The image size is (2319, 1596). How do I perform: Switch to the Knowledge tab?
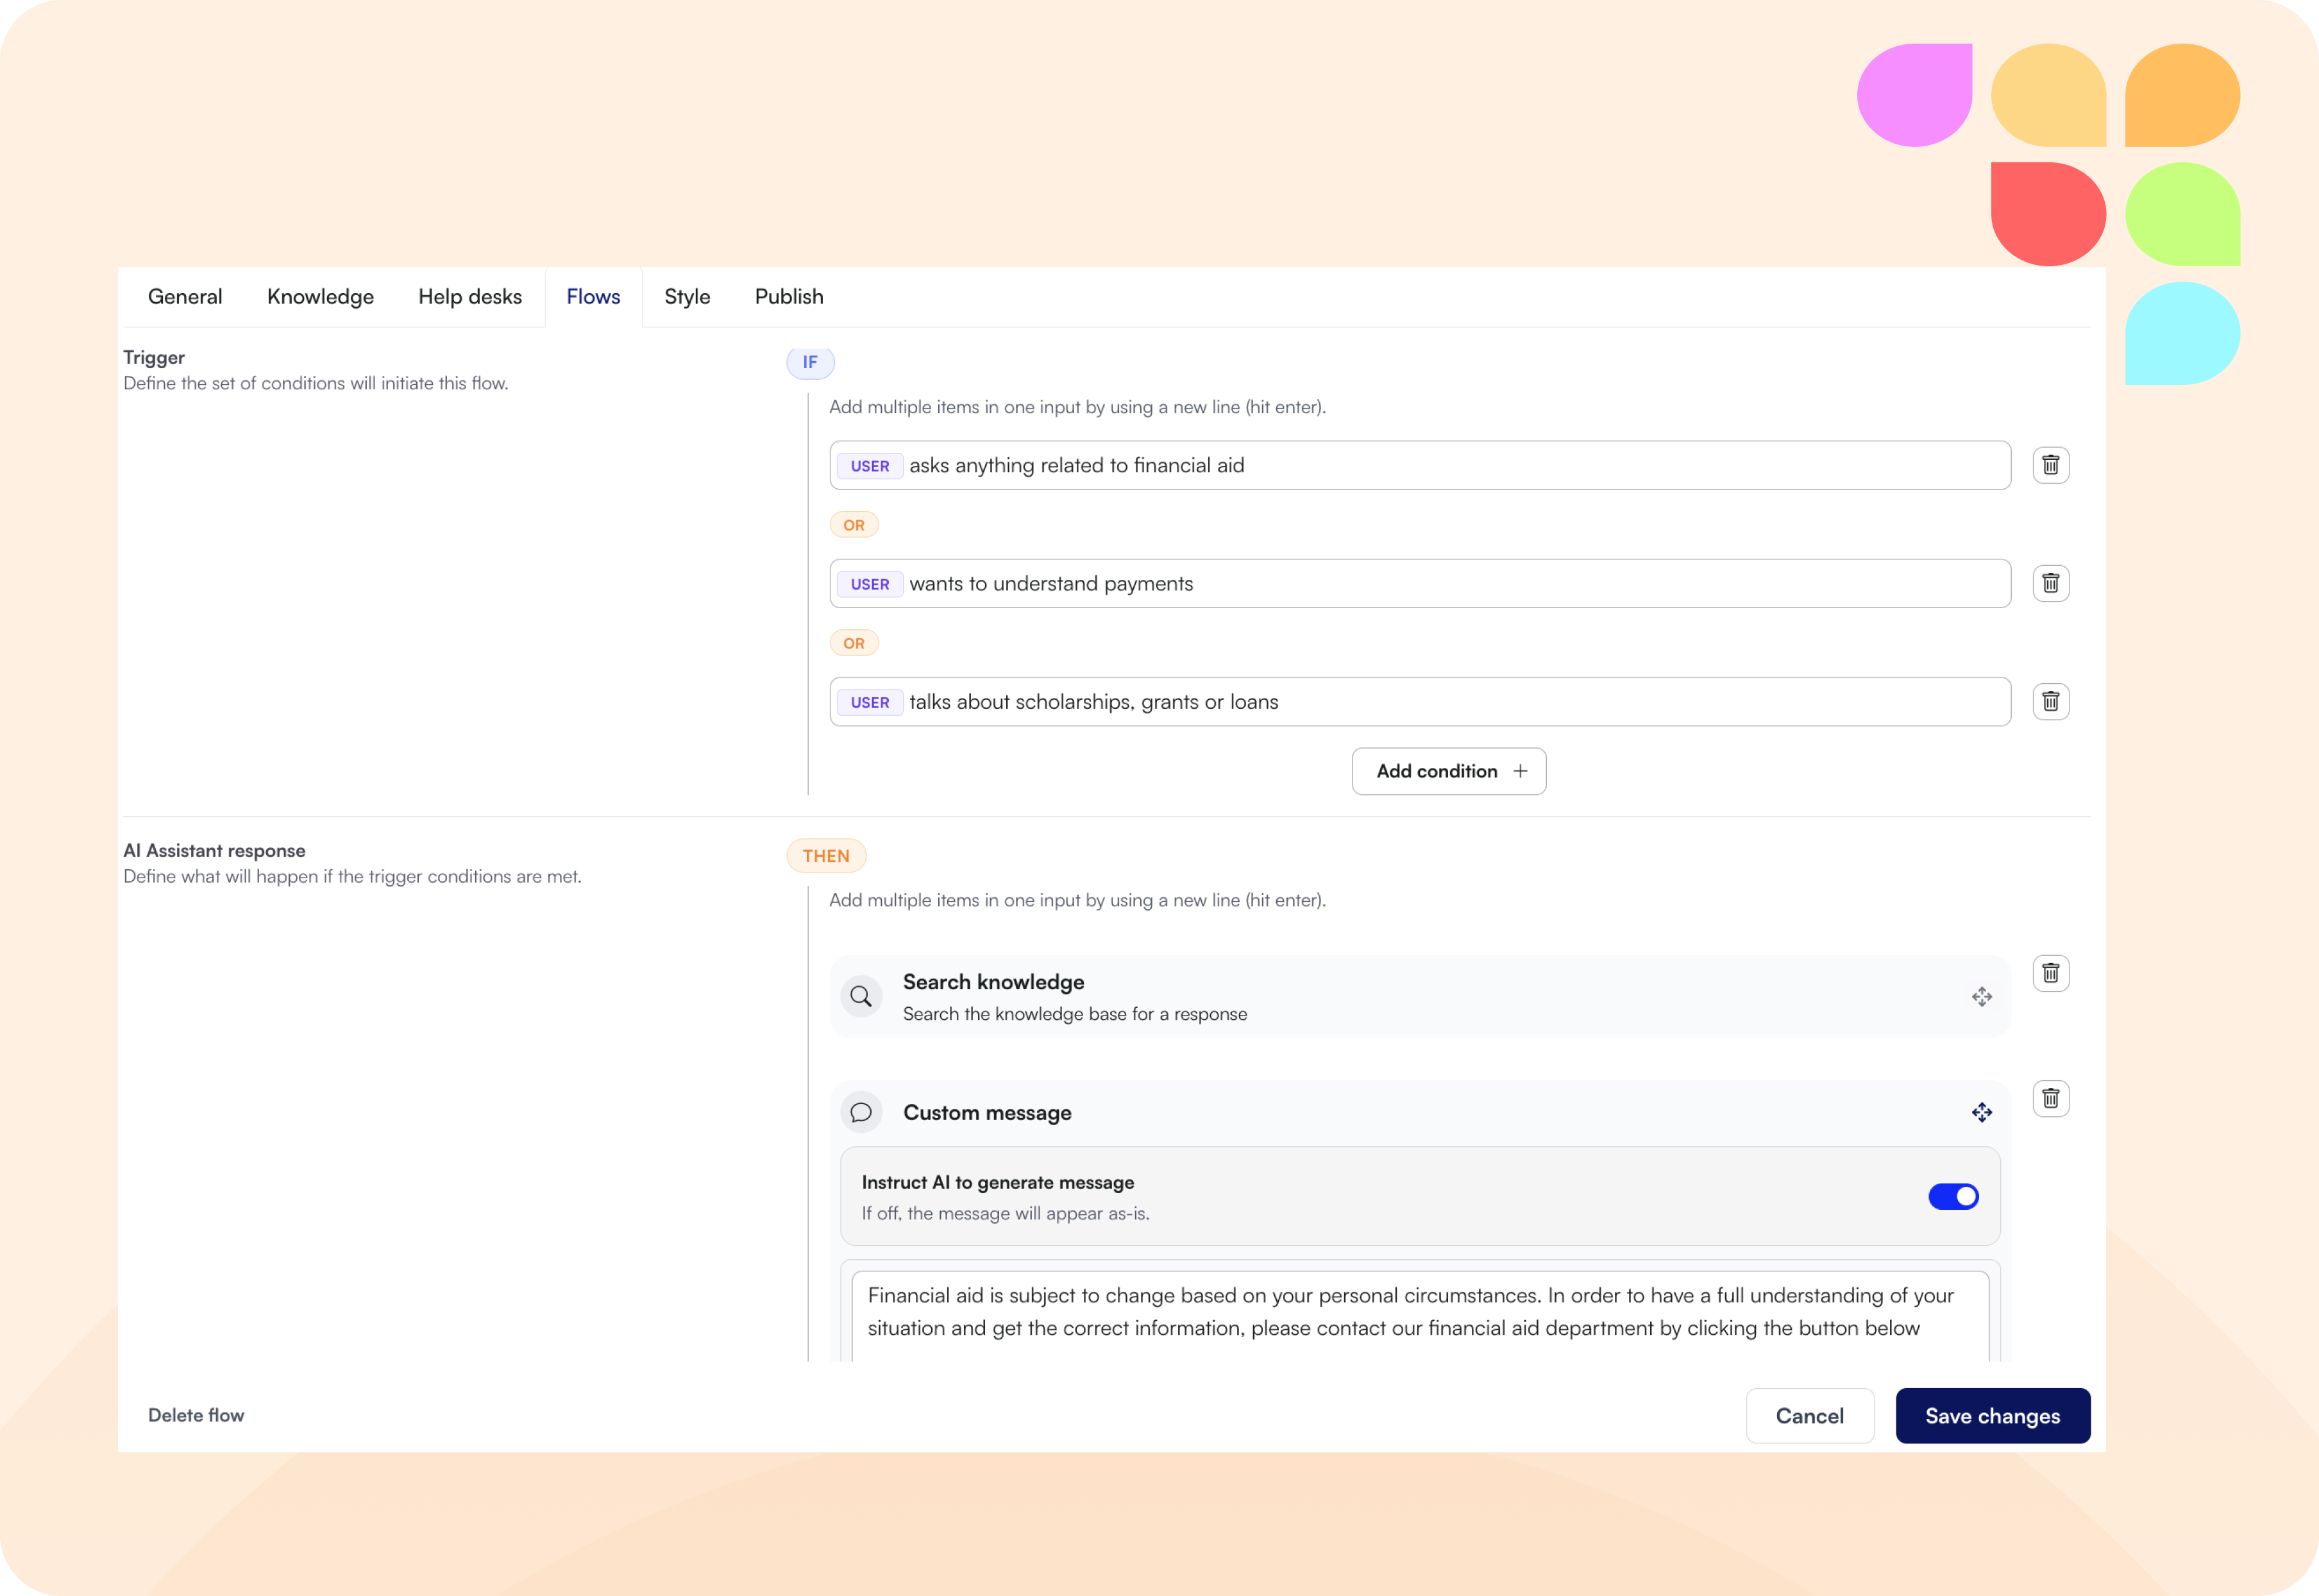320,297
